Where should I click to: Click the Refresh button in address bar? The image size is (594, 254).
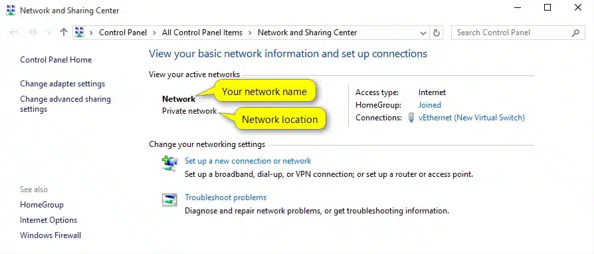pos(437,33)
